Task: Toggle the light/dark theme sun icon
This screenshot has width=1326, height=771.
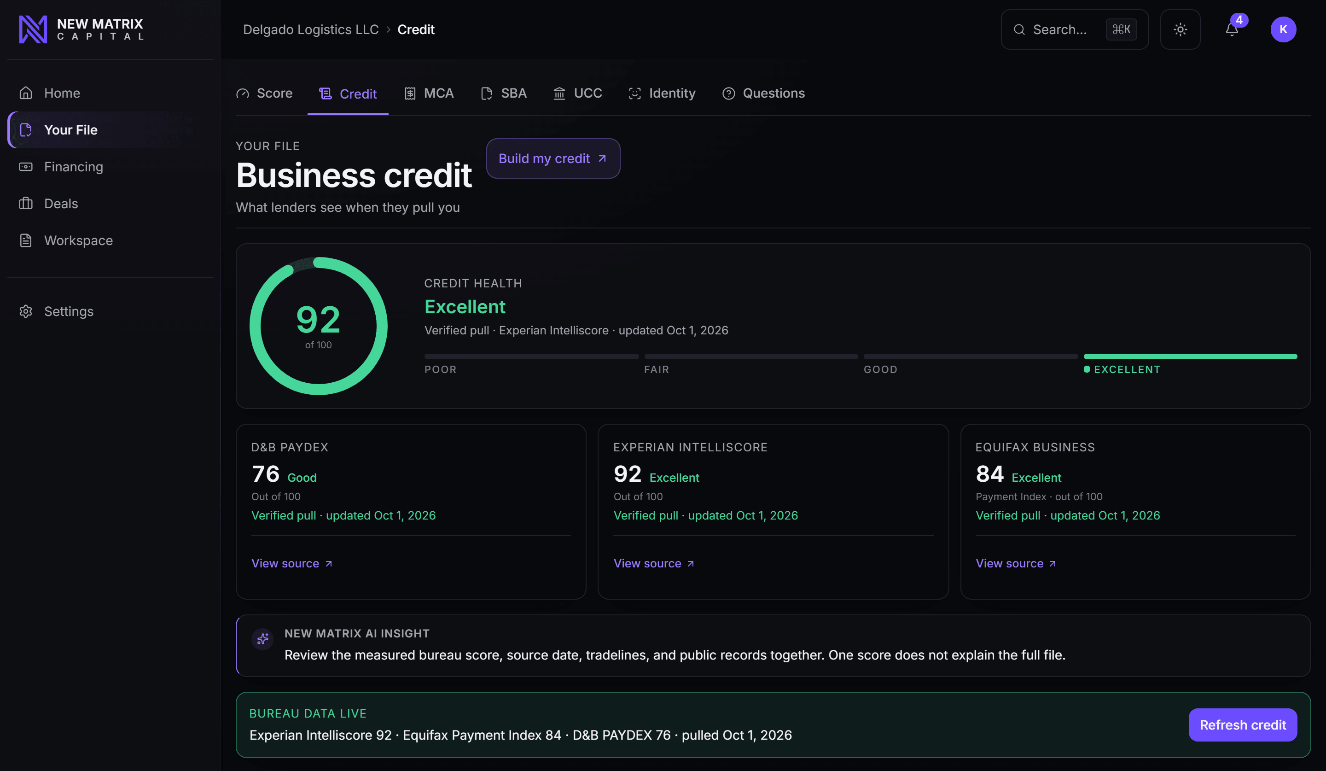Action: 1180,29
